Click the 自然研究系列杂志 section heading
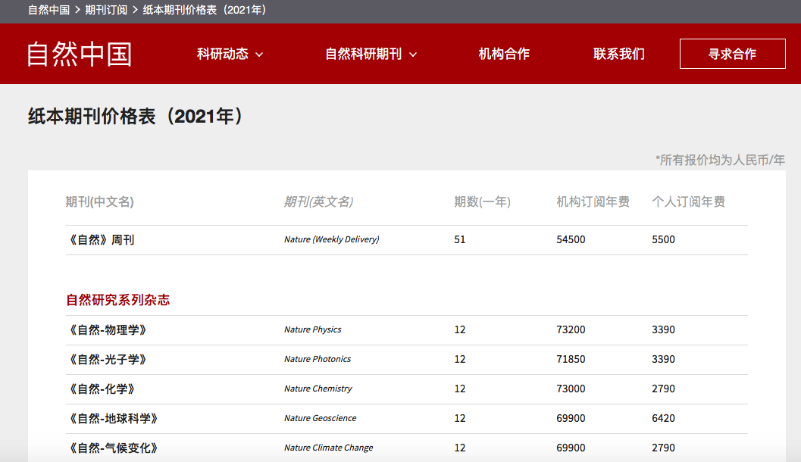The height and width of the screenshot is (462, 801). [118, 300]
